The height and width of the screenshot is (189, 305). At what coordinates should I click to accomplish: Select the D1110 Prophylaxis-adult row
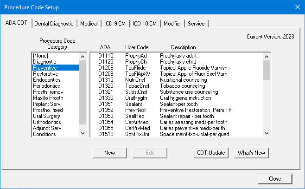point(176,56)
